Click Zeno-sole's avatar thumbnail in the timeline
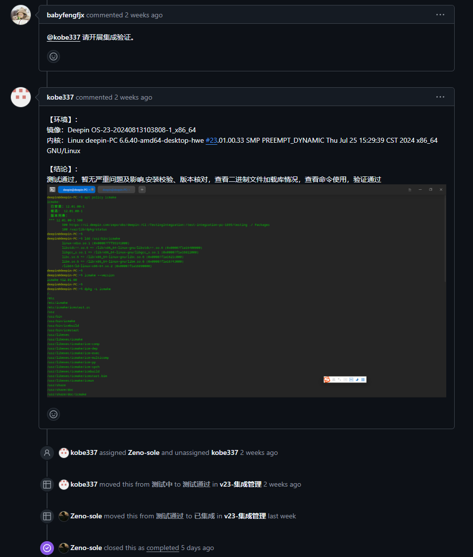473x557 pixels. click(63, 516)
